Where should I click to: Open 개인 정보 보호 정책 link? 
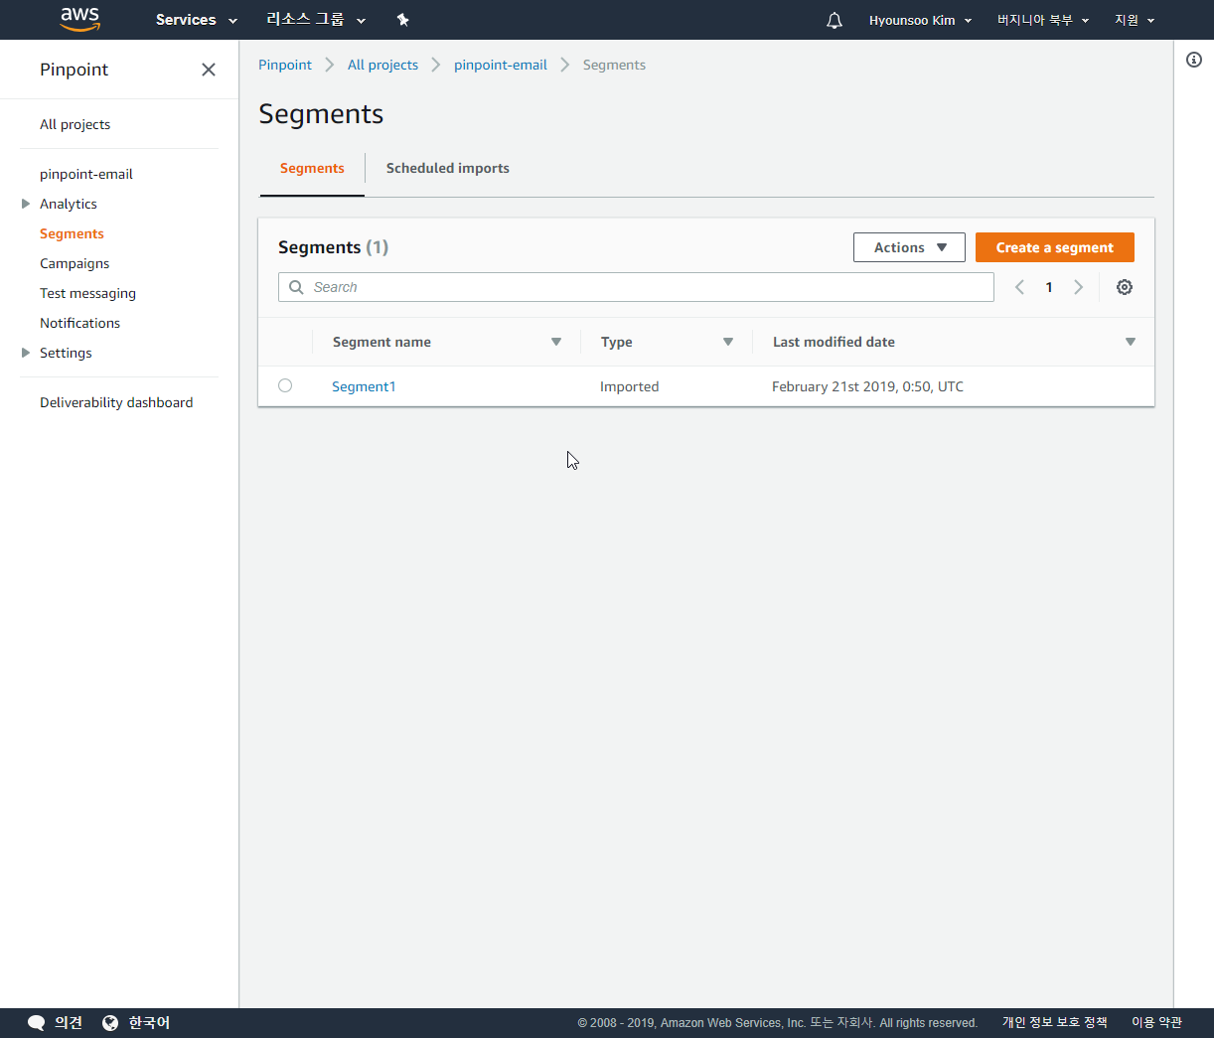pyautogui.click(x=1054, y=1022)
